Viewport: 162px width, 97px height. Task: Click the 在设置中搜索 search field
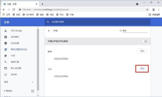[x=98, y=22]
